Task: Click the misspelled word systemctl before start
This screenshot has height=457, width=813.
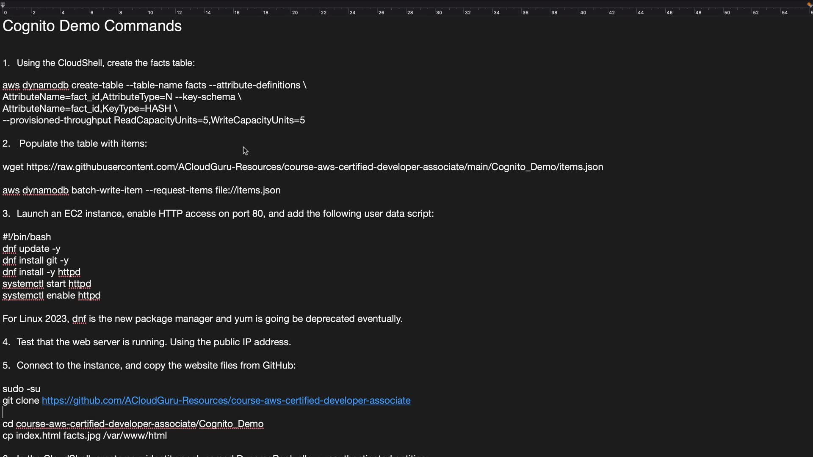Action: pos(23,284)
